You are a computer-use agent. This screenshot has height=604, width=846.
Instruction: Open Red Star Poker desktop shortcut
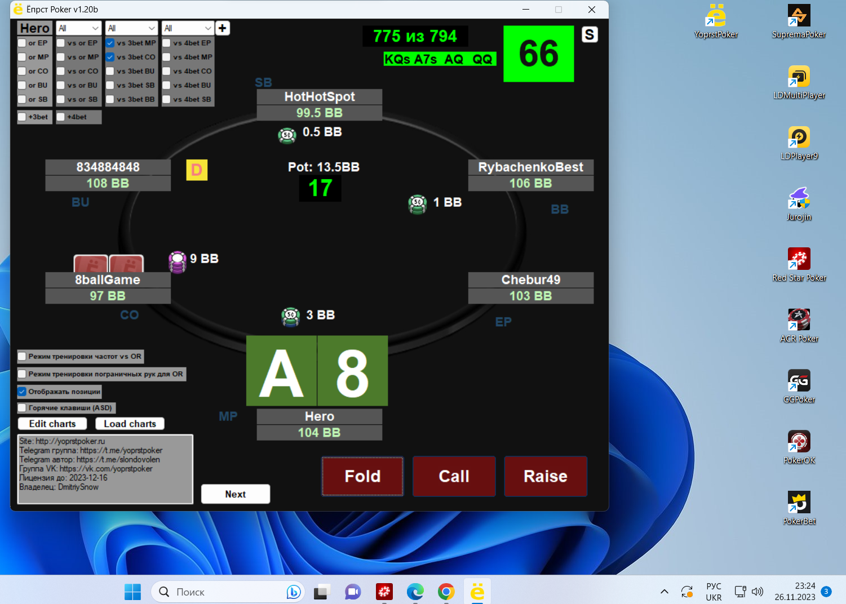[x=799, y=265]
